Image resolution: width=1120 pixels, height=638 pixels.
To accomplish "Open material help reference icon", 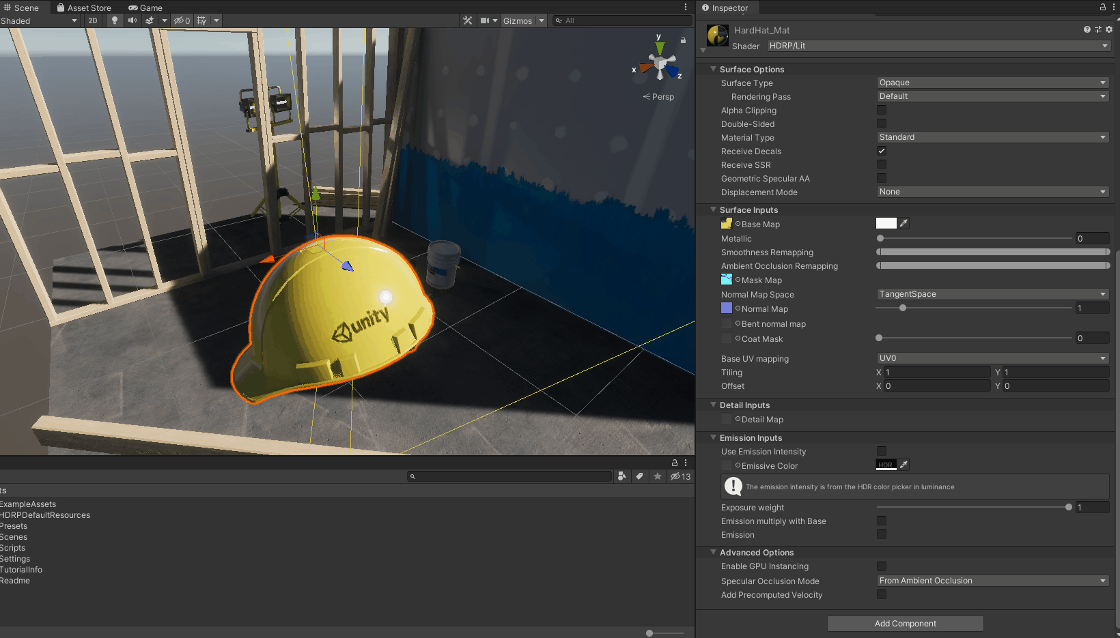I will (x=1087, y=29).
